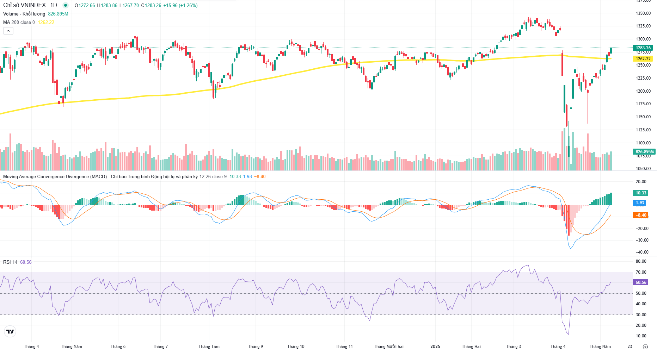Click the 12 26 close 9 MACD parameters
Image resolution: width=657 pixels, height=349 pixels.
[x=213, y=176]
